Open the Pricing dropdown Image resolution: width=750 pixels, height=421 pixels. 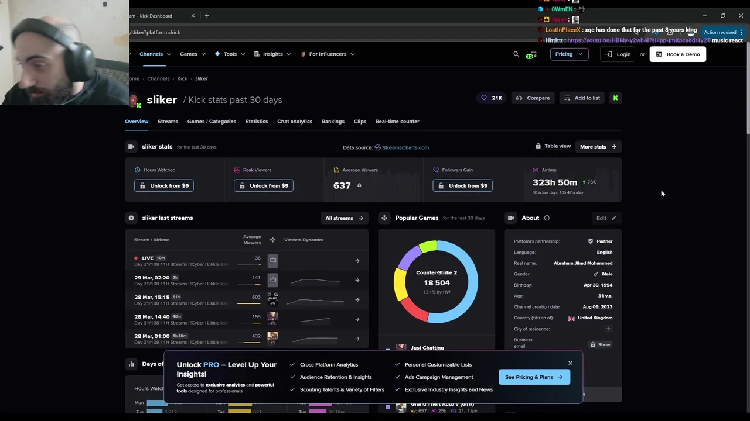tap(569, 54)
